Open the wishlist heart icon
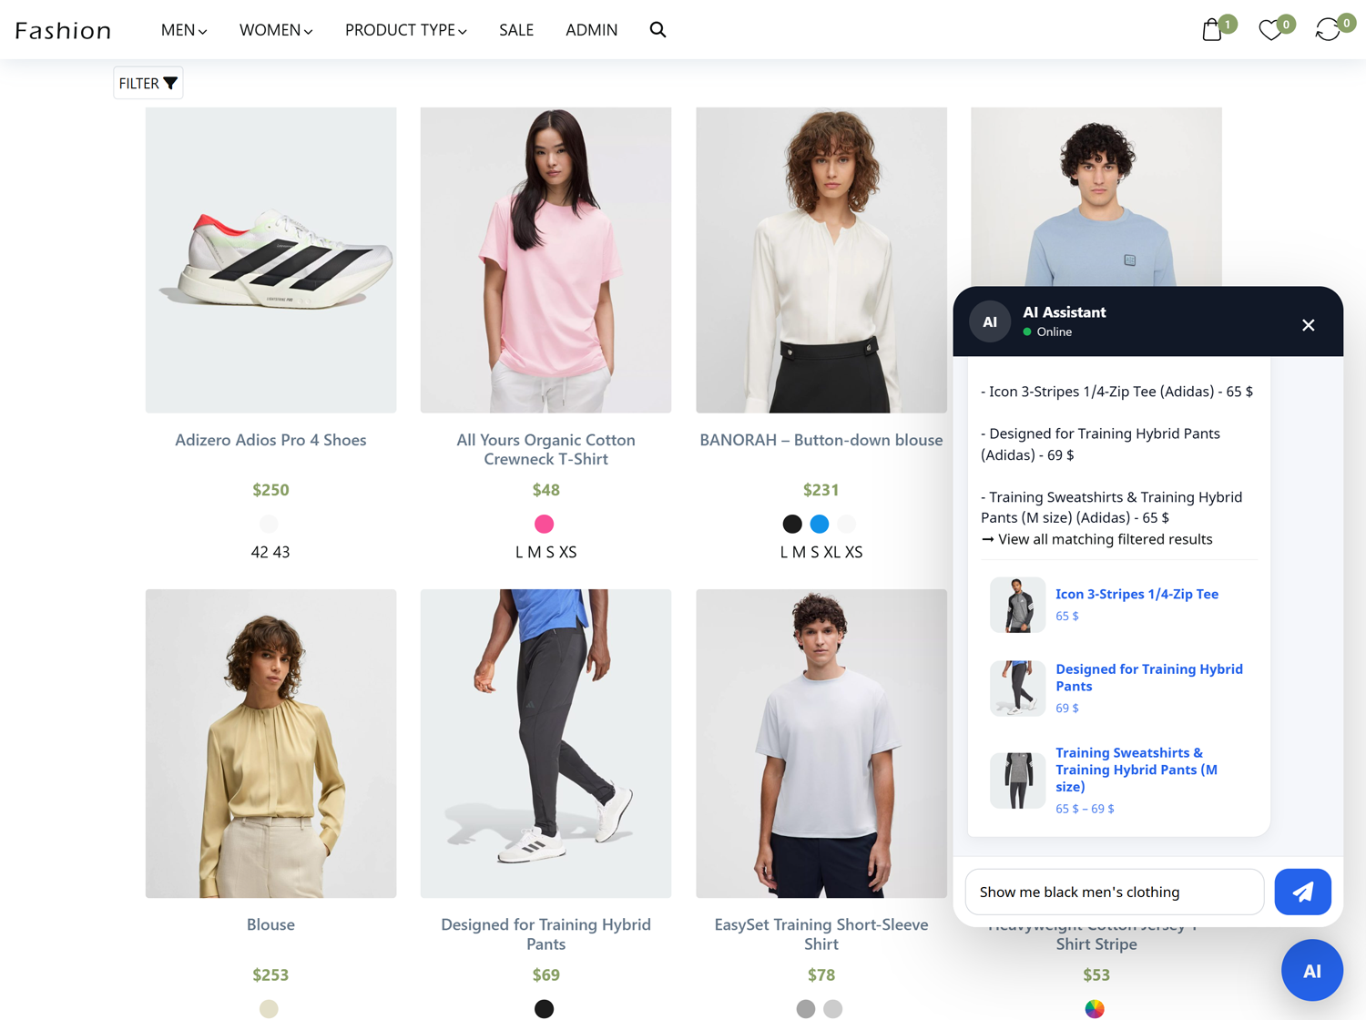1366x1020 pixels. 1269,30
